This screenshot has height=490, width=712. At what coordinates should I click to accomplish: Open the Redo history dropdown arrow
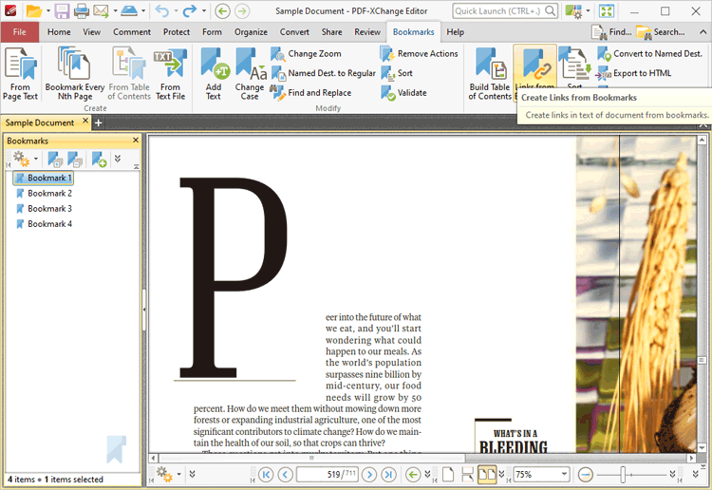point(204,10)
